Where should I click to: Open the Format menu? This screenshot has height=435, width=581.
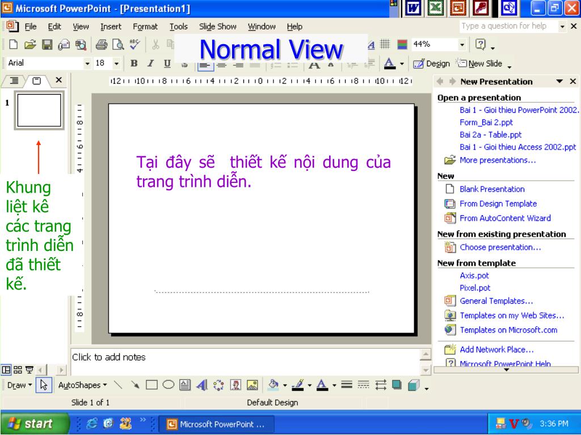click(145, 27)
